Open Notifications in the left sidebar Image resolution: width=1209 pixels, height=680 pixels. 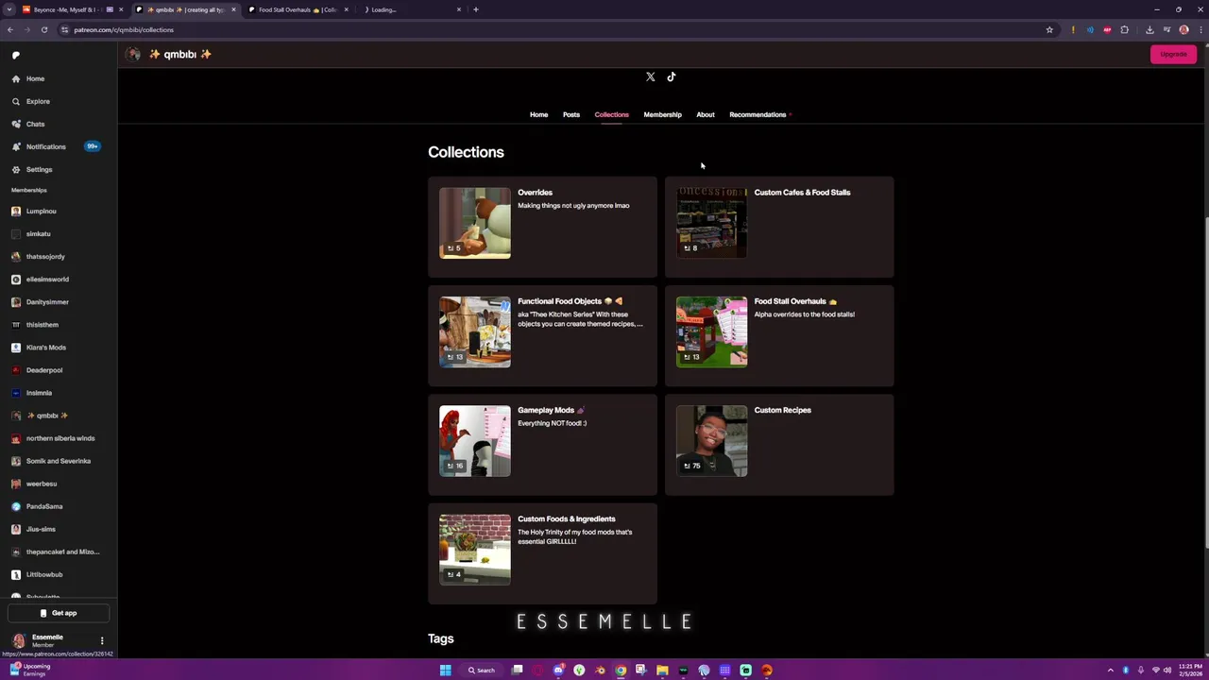[45, 146]
